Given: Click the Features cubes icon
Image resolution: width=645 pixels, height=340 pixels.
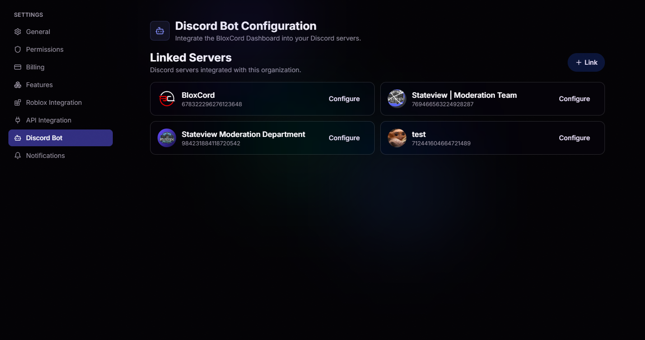Looking at the screenshot, I should (x=18, y=85).
